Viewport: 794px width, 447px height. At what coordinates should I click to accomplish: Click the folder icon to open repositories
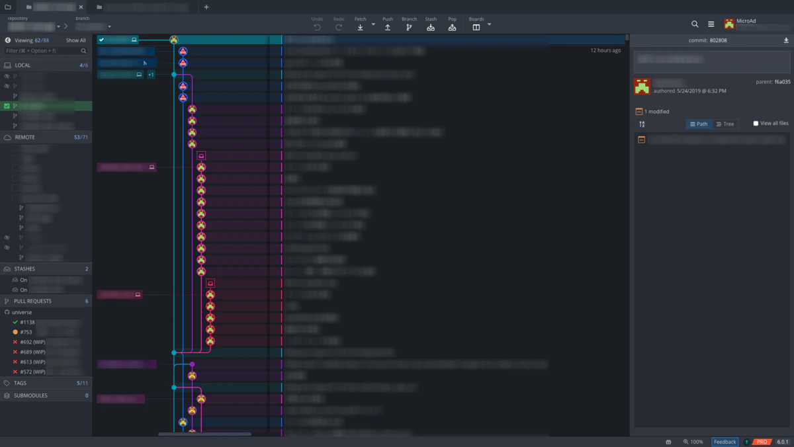(8, 7)
